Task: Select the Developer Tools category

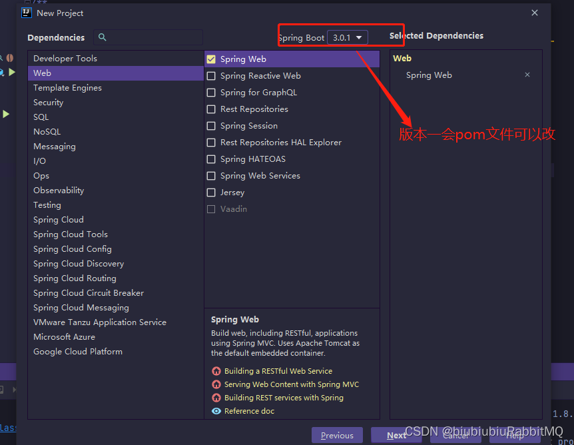Action: (x=116, y=58)
